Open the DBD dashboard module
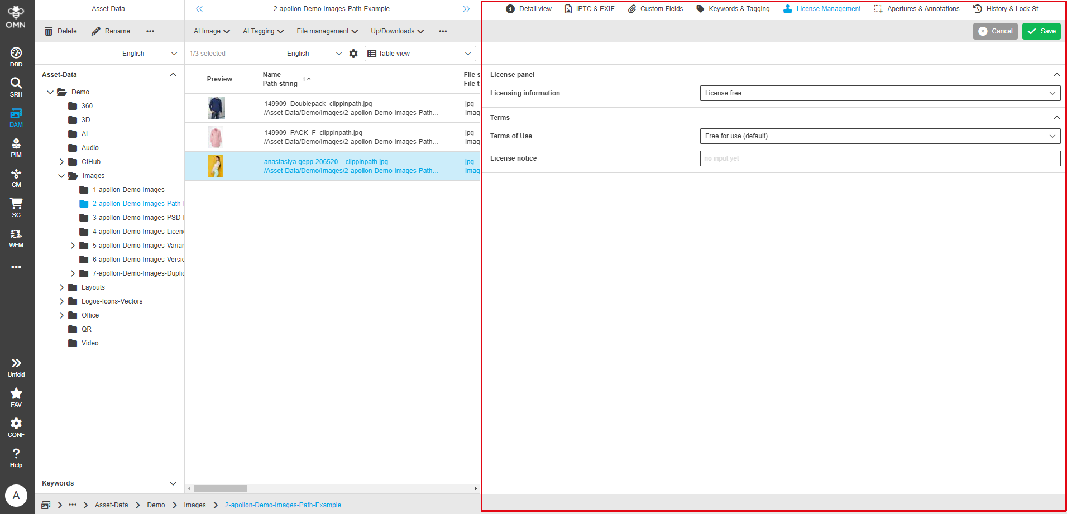 pos(16,57)
